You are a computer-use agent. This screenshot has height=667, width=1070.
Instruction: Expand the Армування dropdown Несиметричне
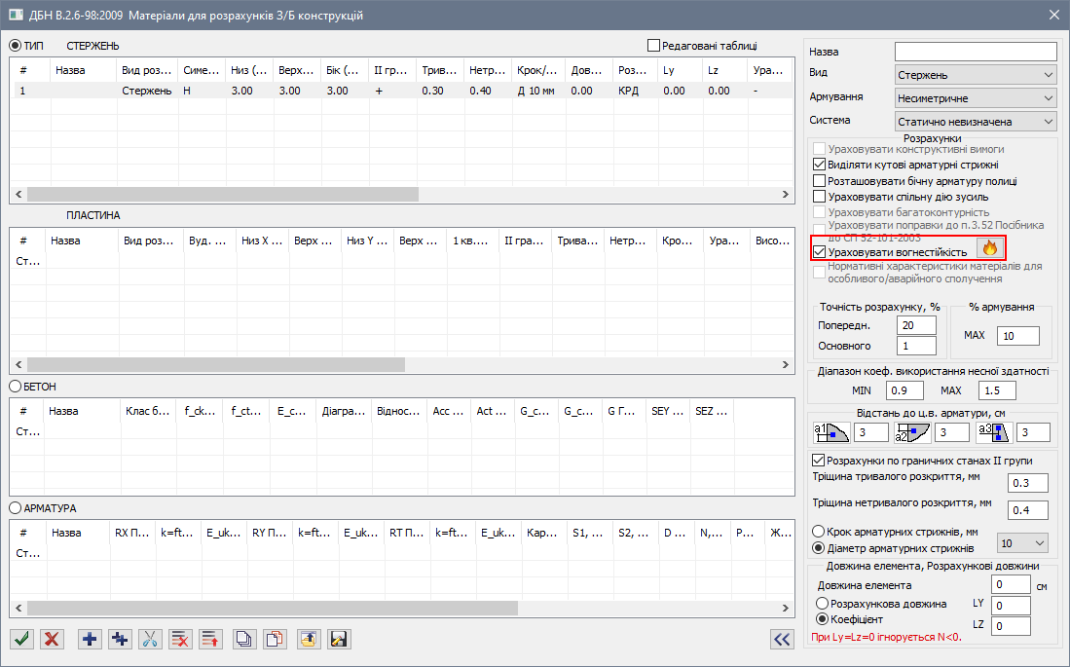coord(975,98)
